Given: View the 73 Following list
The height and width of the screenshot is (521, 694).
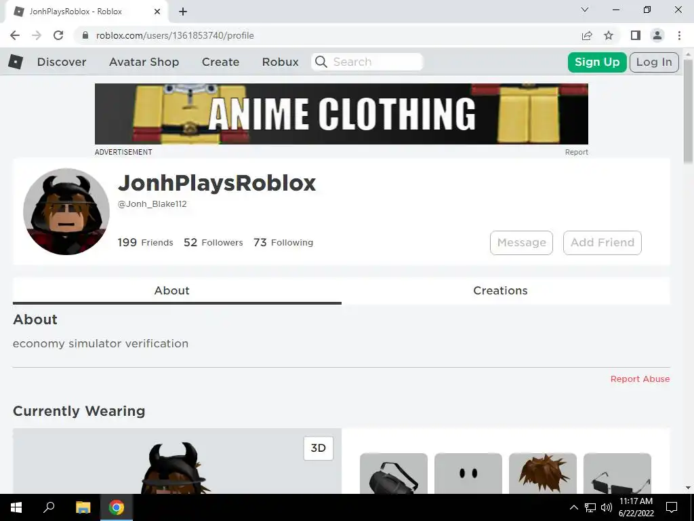Looking at the screenshot, I should pos(283,242).
